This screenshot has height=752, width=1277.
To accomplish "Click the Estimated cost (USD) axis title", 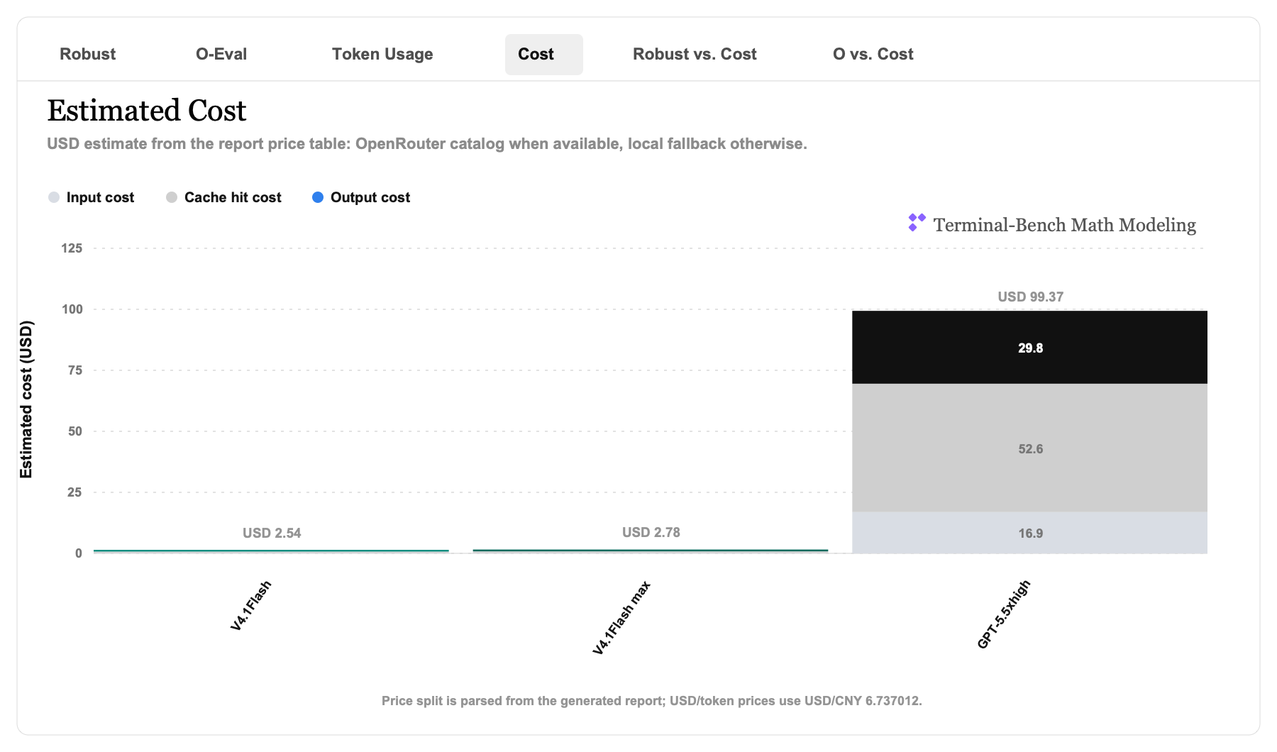I will click(x=26, y=399).
